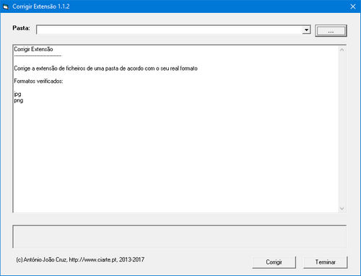Click the 'Formatos verificados:' line
Screen dimensions: 361x276
(38, 81)
